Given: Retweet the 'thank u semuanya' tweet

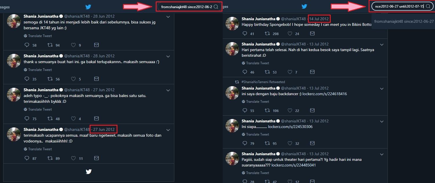Looking at the screenshot, I should coord(50,79).
